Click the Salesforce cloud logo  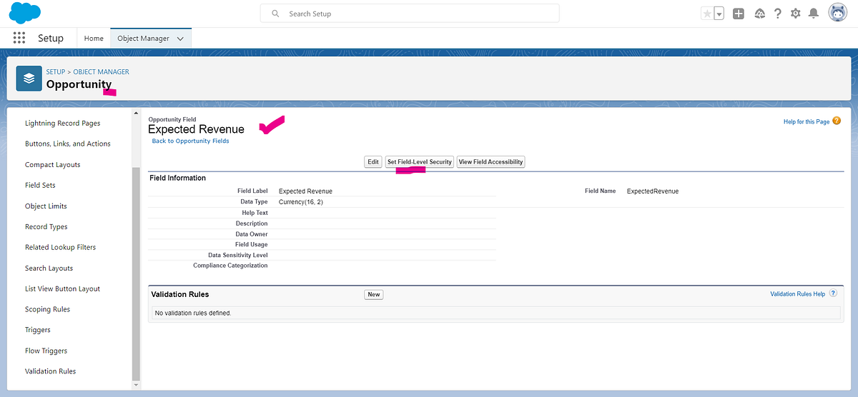[25, 14]
